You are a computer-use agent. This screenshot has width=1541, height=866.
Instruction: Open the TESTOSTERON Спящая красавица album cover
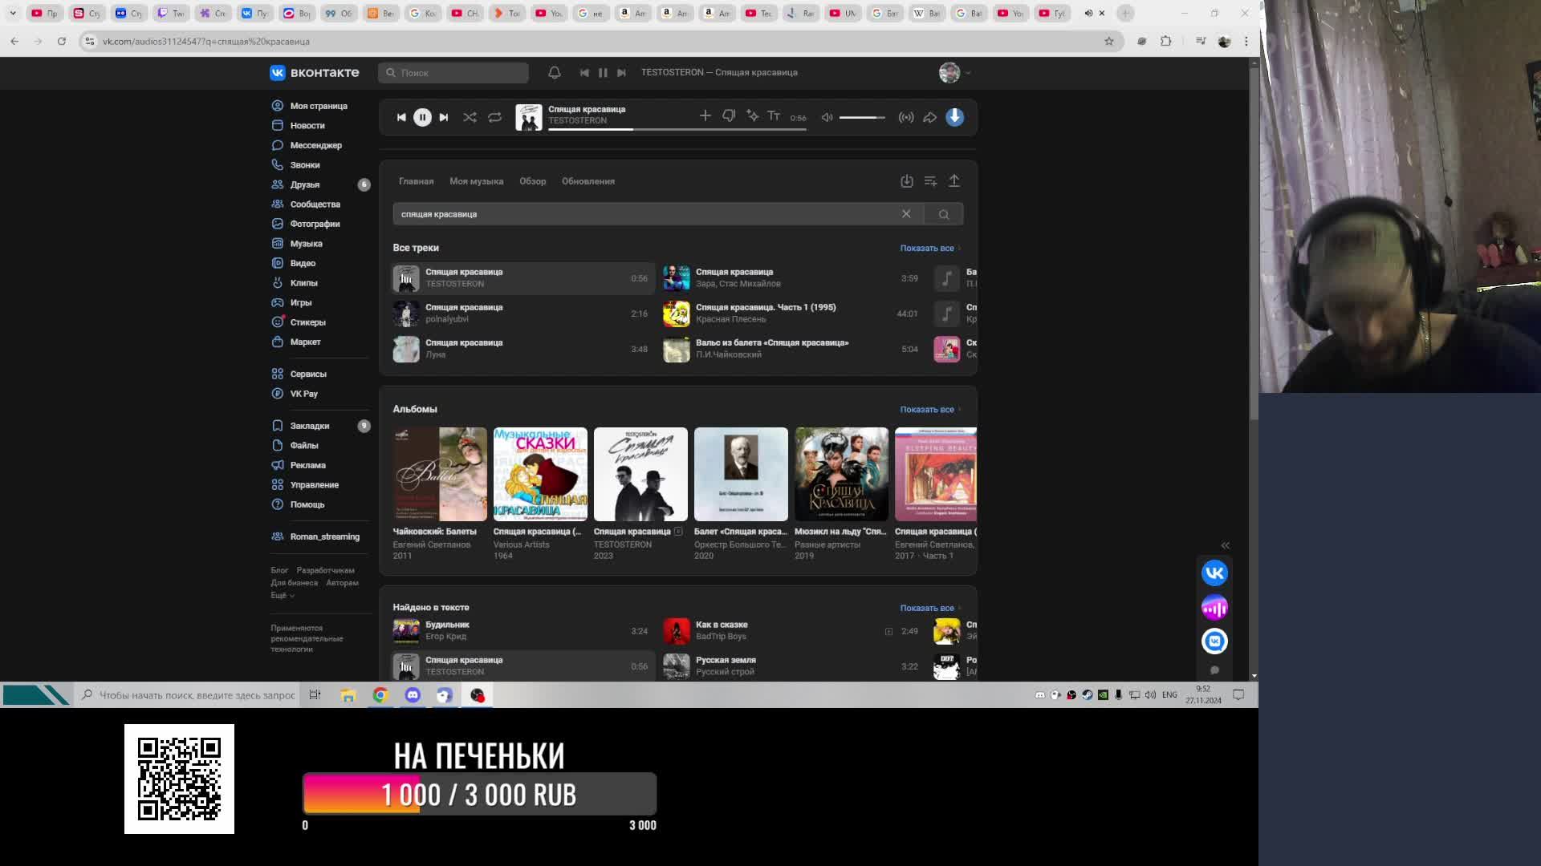640,474
